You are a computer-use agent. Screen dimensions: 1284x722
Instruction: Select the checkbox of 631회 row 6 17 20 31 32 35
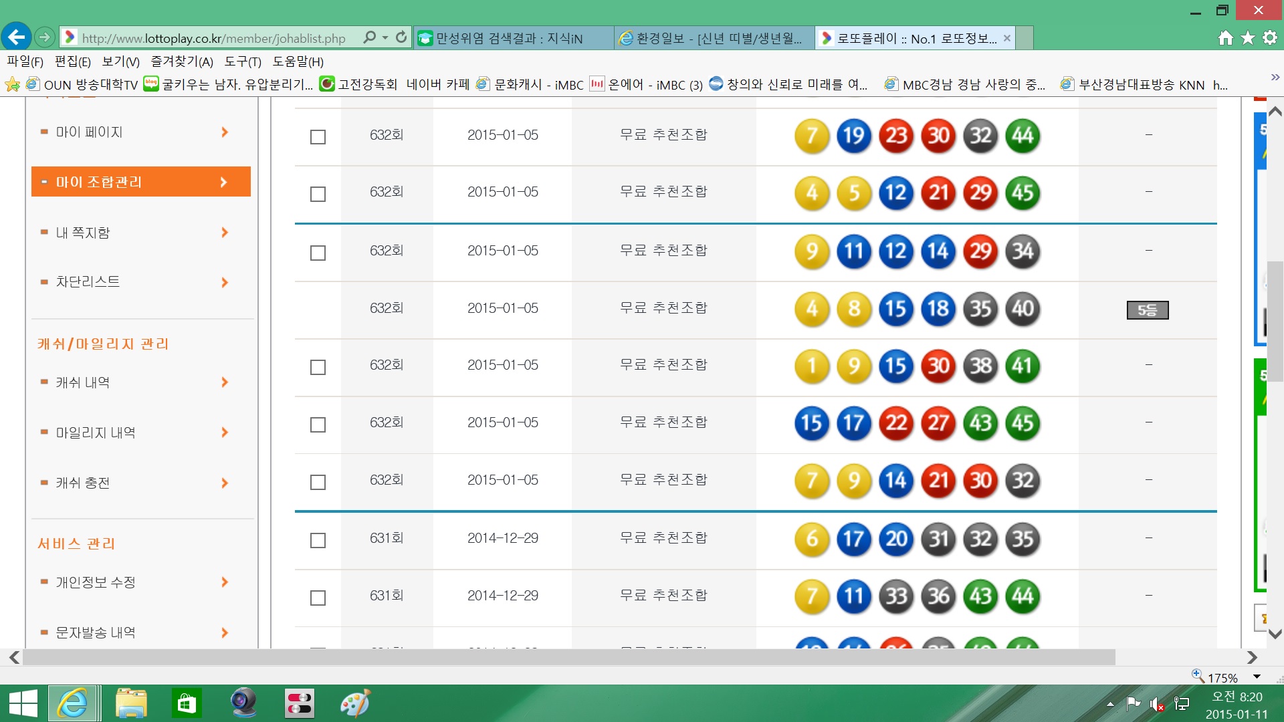pyautogui.click(x=318, y=540)
